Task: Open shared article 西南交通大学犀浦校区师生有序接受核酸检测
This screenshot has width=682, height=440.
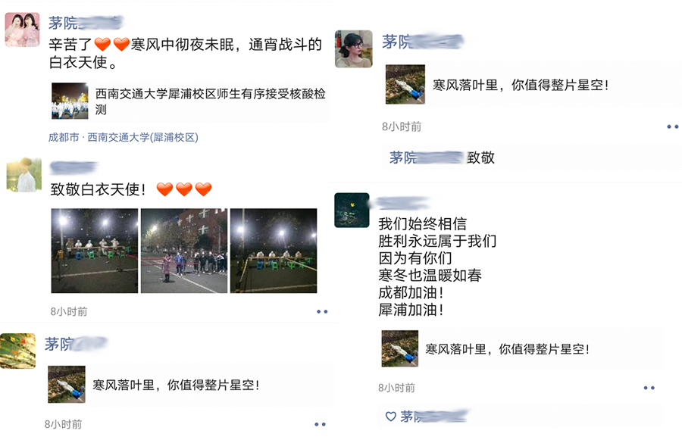Action: pos(189,101)
